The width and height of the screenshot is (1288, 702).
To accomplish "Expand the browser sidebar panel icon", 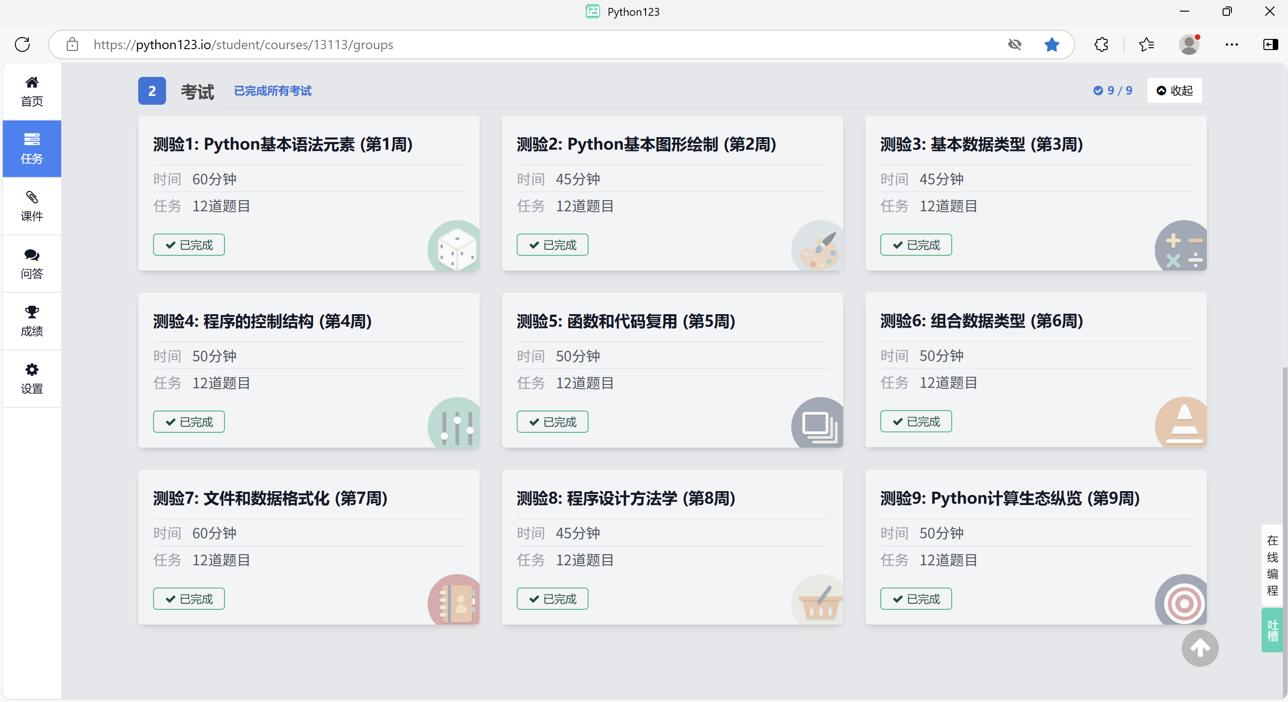I will click(x=1270, y=44).
